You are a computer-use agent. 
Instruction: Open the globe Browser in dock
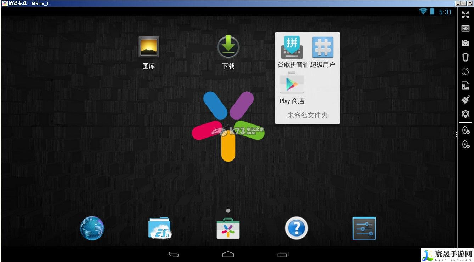pos(92,228)
